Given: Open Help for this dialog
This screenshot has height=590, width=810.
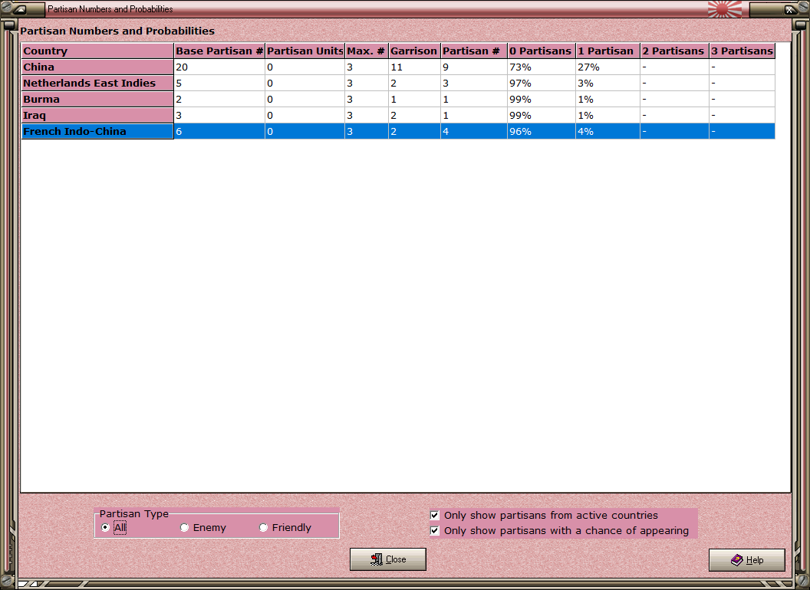Looking at the screenshot, I should pyautogui.click(x=747, y=560).
